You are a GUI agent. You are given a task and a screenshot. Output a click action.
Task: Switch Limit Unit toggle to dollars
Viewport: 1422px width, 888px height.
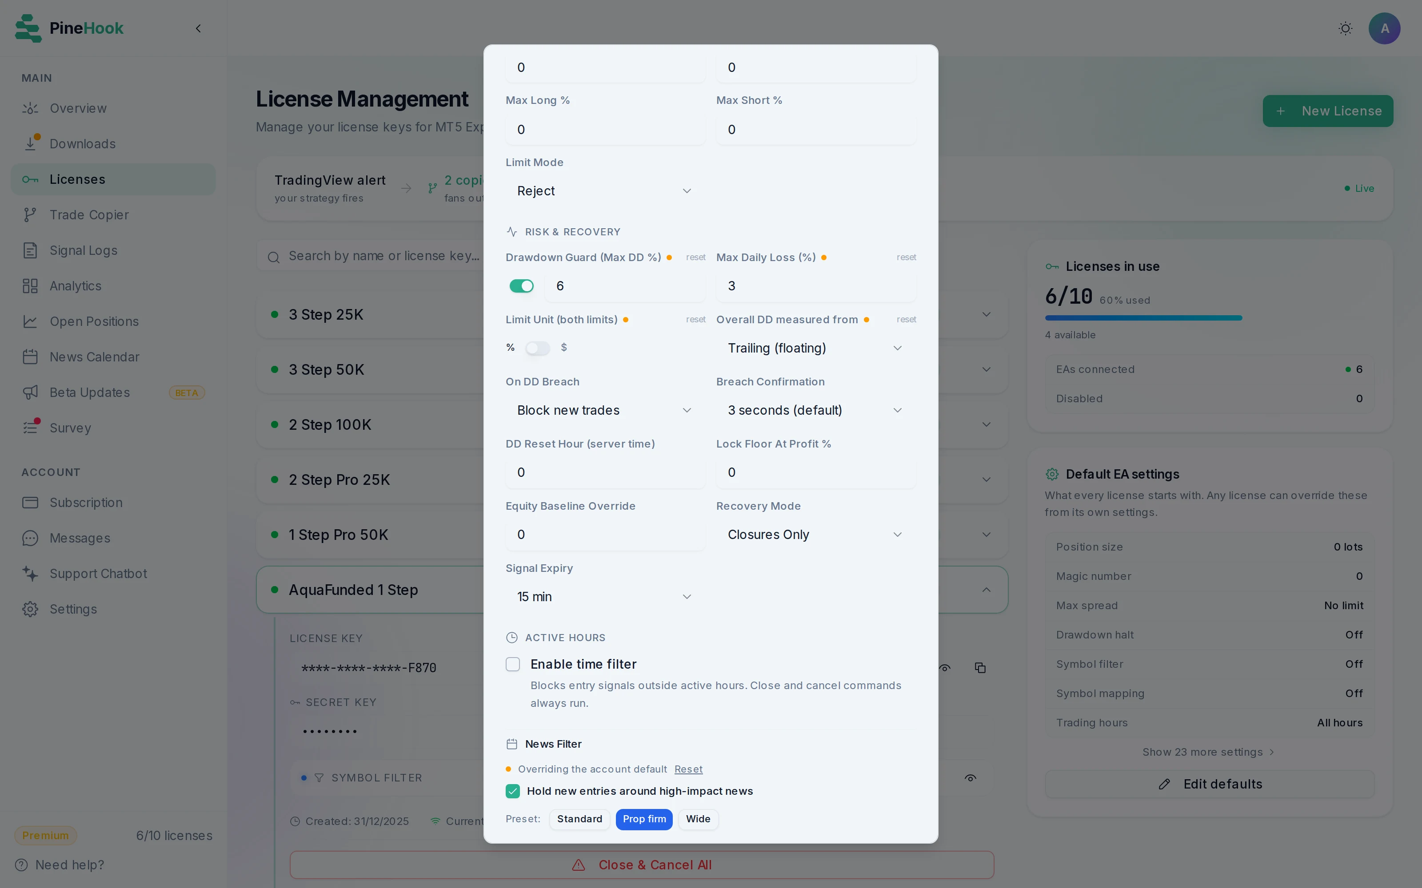click(537, 348)
